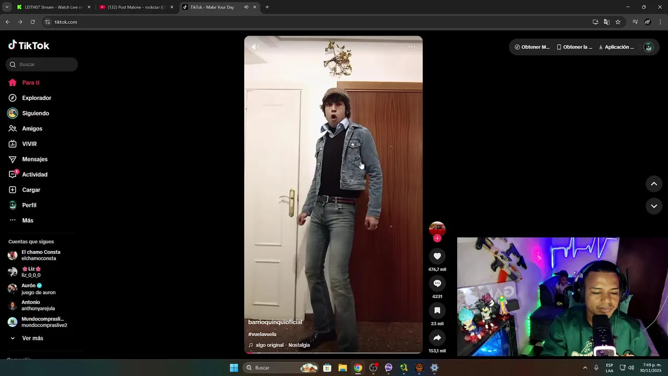Open the creator's avatar beside the video
The image size is (668, 376).
click(437, 229)
